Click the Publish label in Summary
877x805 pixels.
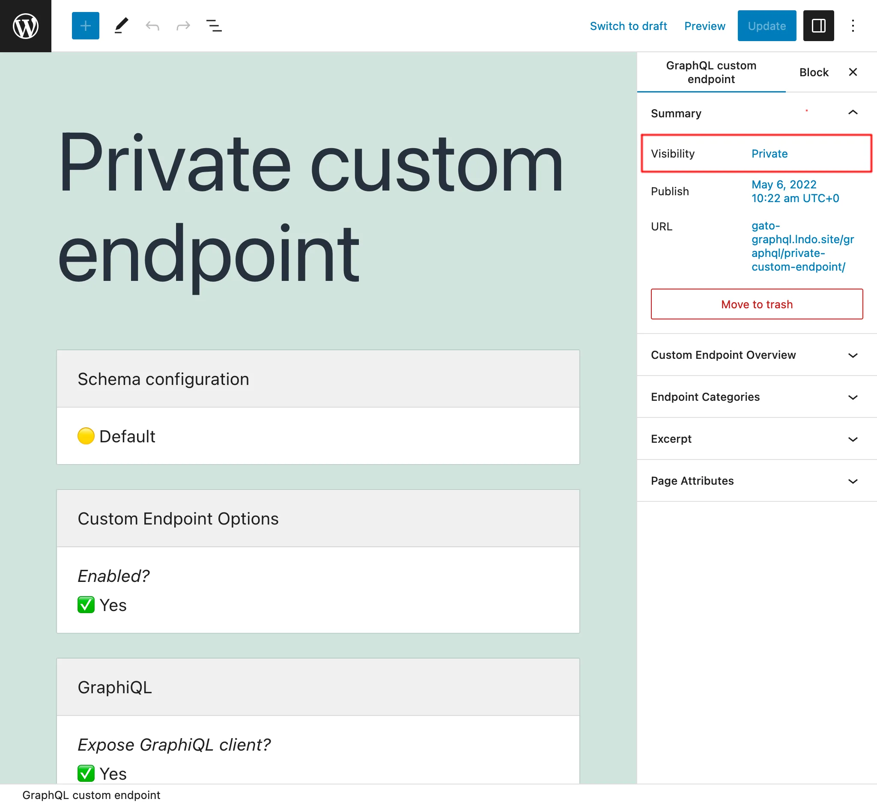tap(670, 191)
